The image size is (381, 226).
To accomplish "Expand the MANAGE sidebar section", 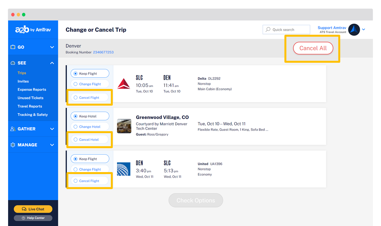I will pos(52,145).
